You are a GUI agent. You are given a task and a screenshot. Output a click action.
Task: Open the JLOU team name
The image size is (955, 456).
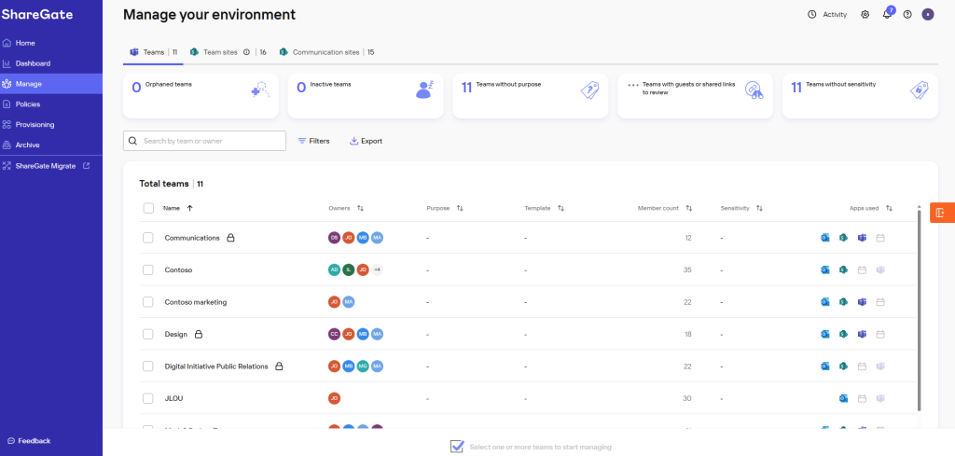click(173, 398)
